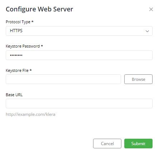Focus the Base URL input field
Image resolution: width=159 pixels, height=153 pixels.
pos(79,103)
